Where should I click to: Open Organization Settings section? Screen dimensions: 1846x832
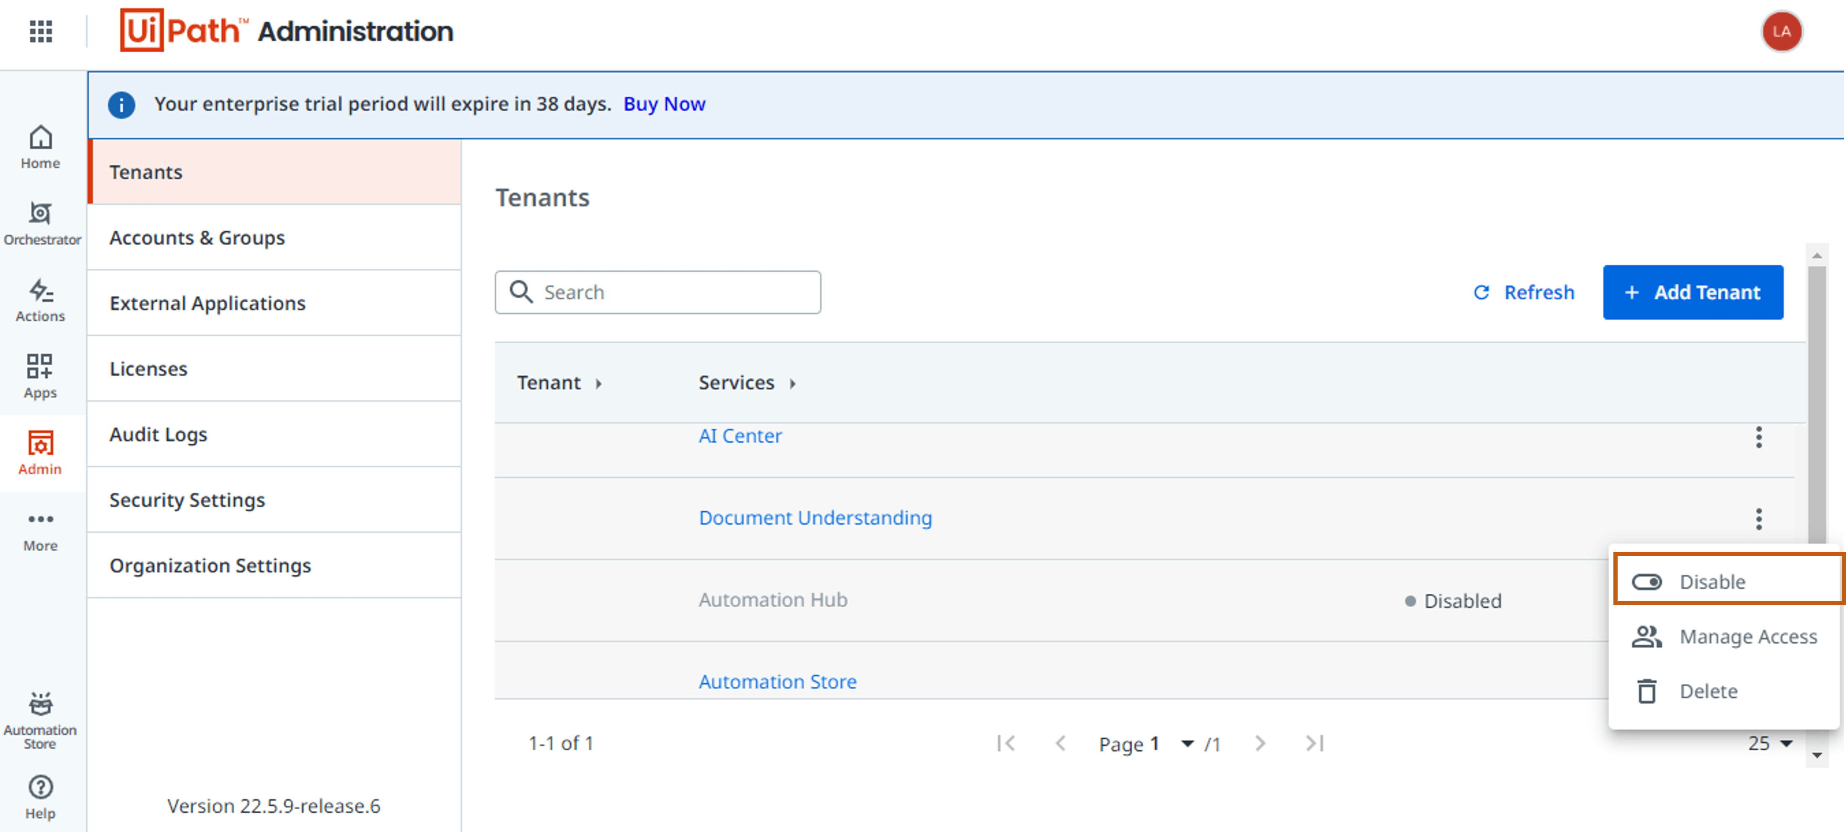coord(274,566)
